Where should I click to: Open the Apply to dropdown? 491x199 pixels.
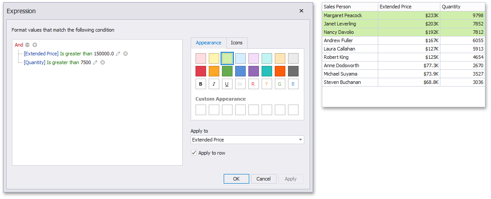coord(300,140)
